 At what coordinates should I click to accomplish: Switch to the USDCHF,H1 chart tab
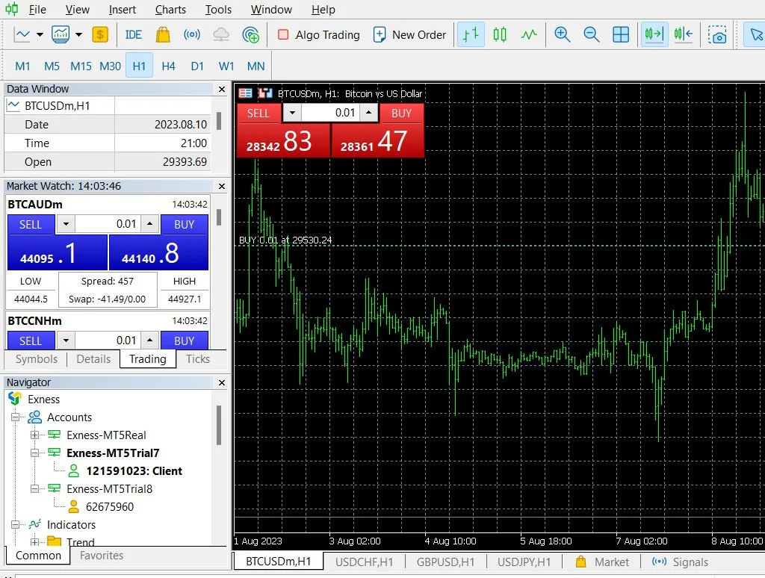pos(364,562)
